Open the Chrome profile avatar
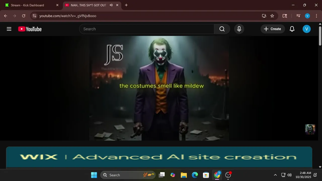322x181 pixels. point(307,16)
